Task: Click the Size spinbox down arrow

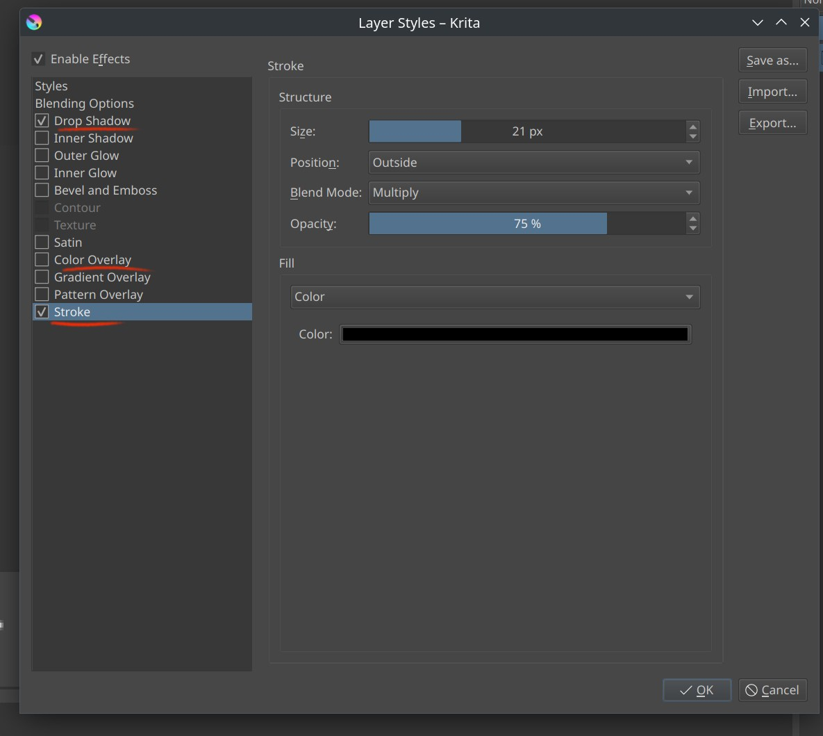Action: (x=692, y=136)
